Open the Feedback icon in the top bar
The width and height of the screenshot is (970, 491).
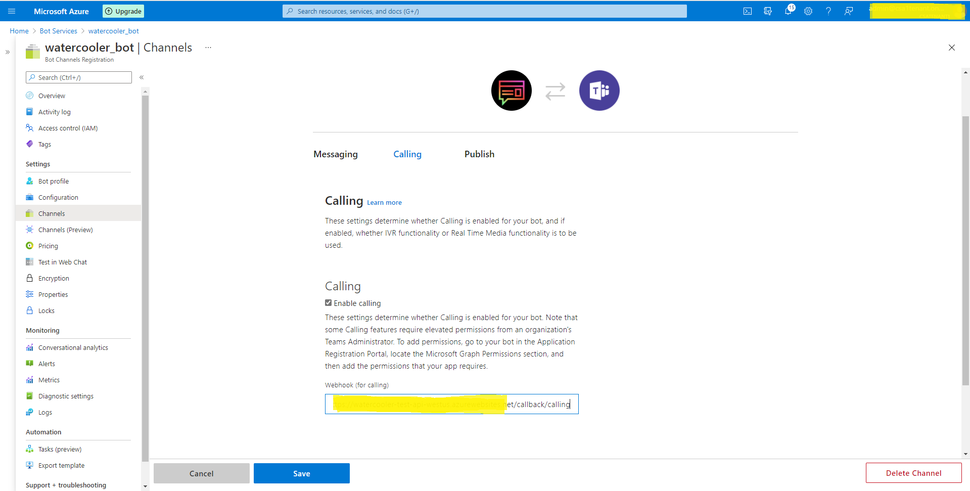point(849,11)
